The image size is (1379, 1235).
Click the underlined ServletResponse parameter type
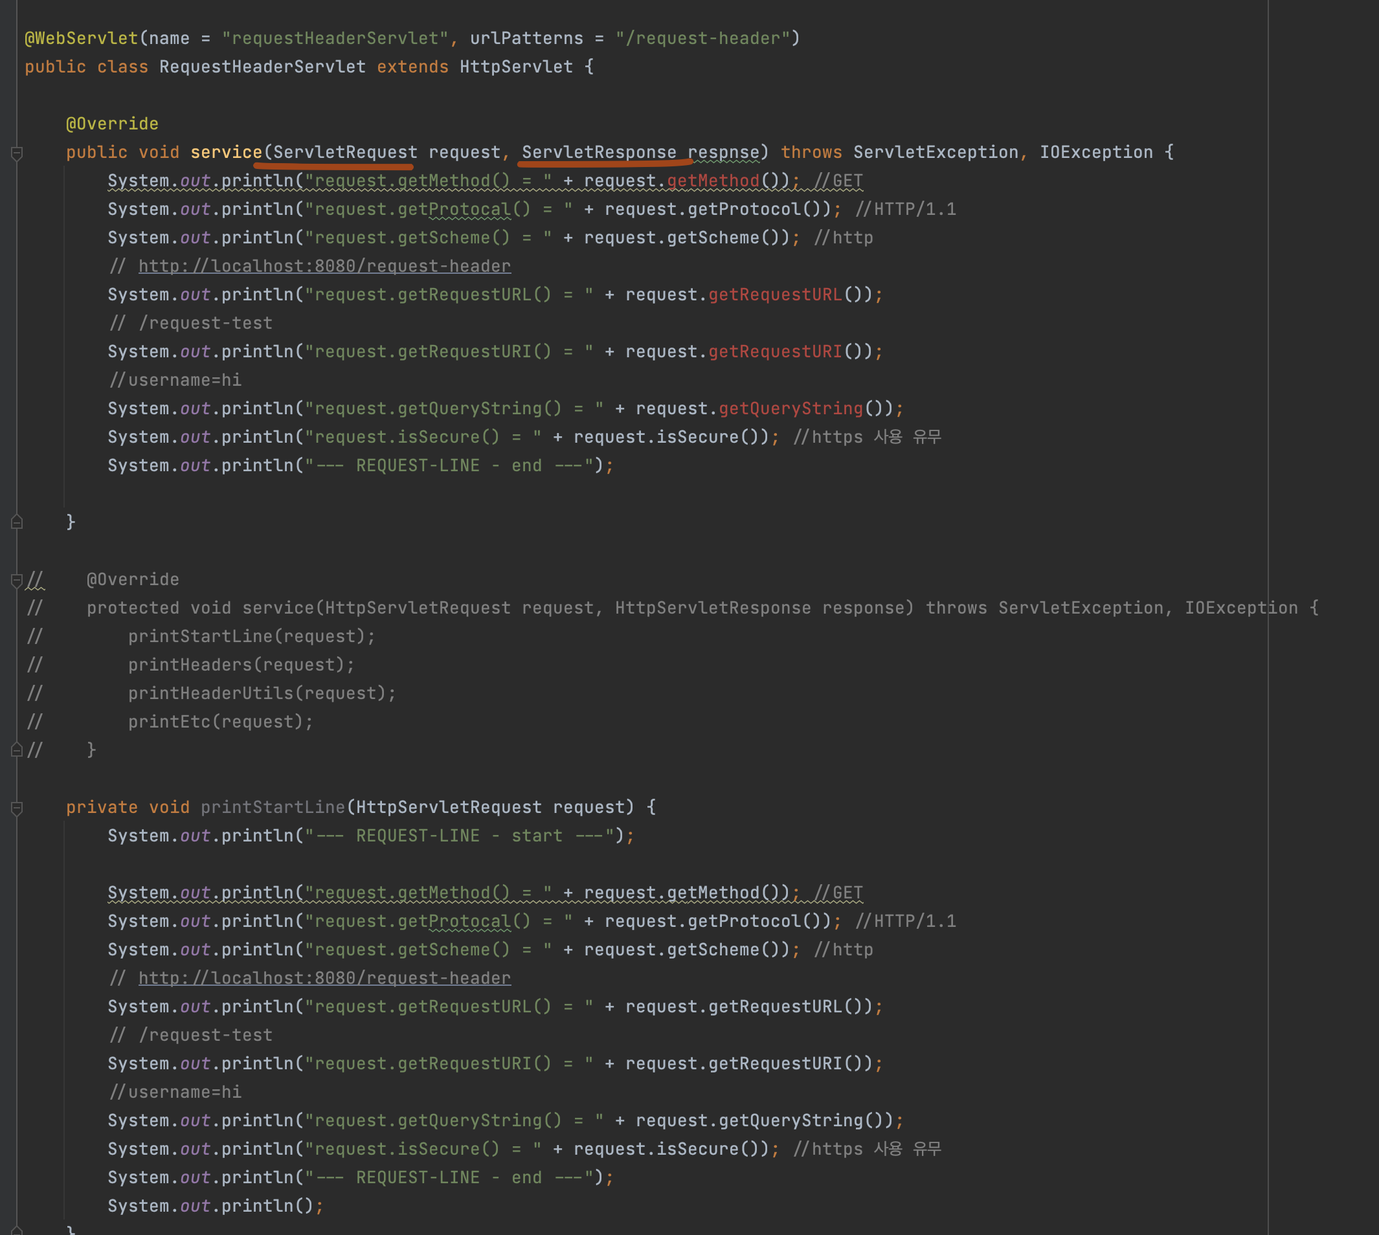click(600, 152)
